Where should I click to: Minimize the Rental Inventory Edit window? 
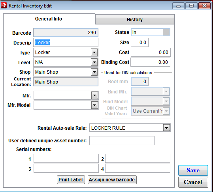click(x=178, y=6)
